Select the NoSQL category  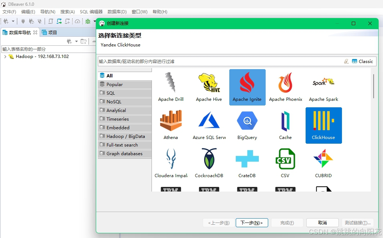click(x=125, y=102)
